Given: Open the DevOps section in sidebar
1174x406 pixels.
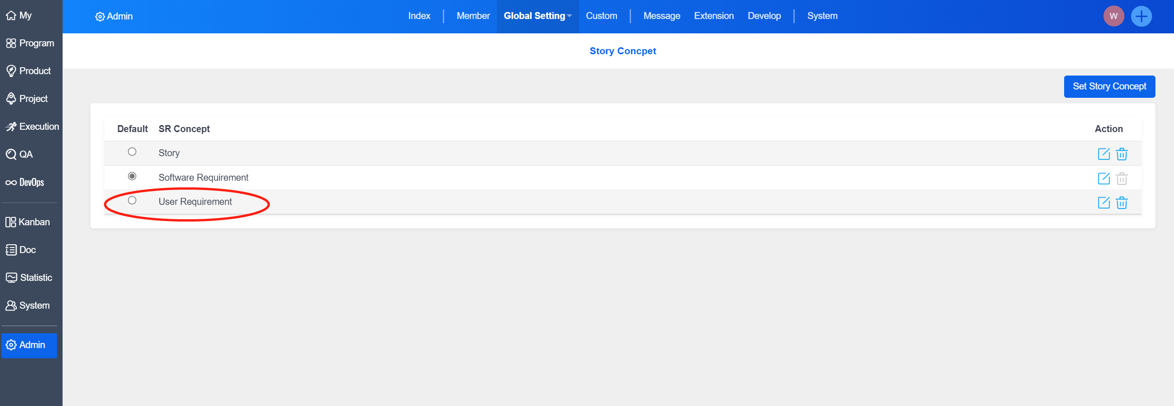Looking at the screenshot, I should (x=26, y=182).
